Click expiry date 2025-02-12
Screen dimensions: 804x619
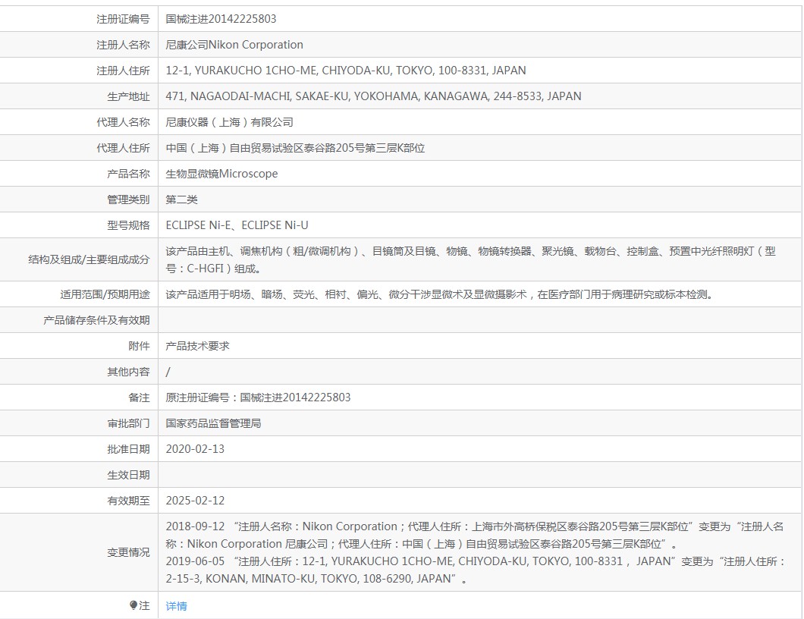[195, 501]
